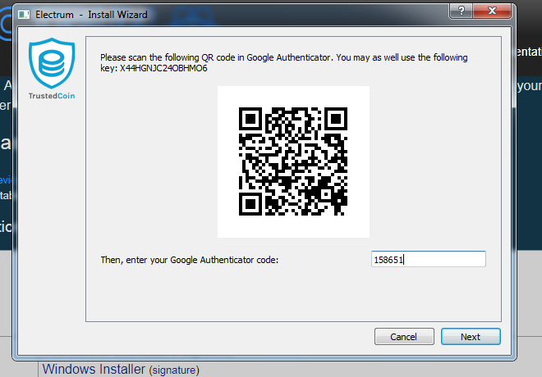This screenshot has width=542, height=377.
Task: Click the TrustedCoin name under the logo
Action: click(x=52, y=96)
